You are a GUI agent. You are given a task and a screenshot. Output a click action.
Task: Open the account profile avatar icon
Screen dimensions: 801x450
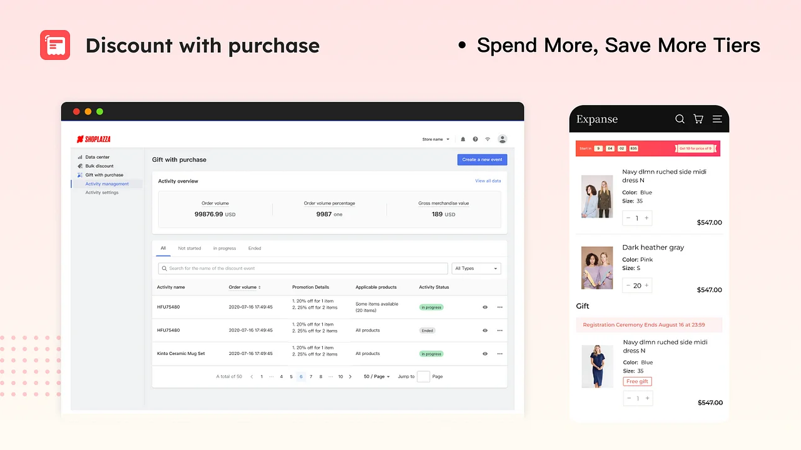pos(502,139)
